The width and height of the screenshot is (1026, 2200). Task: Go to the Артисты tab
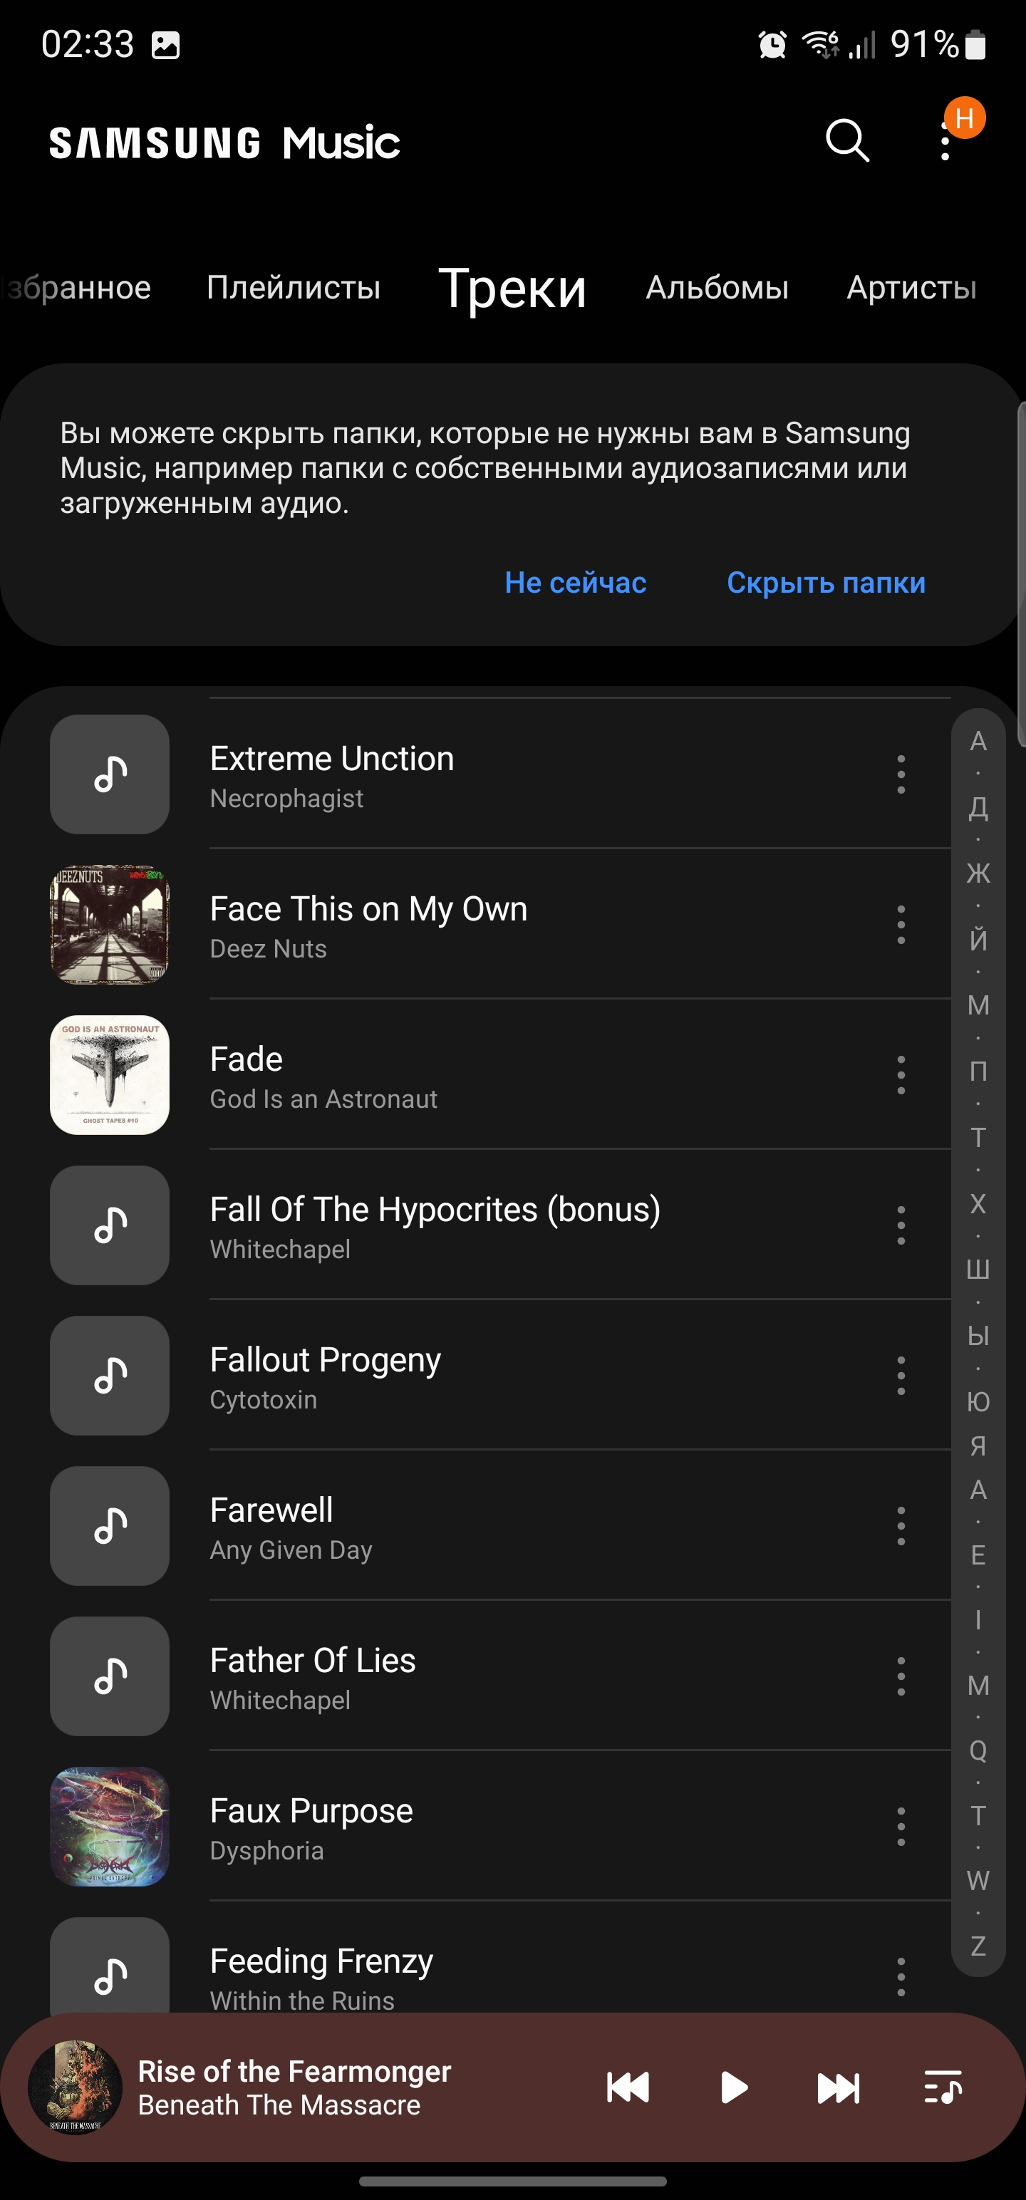911,288
